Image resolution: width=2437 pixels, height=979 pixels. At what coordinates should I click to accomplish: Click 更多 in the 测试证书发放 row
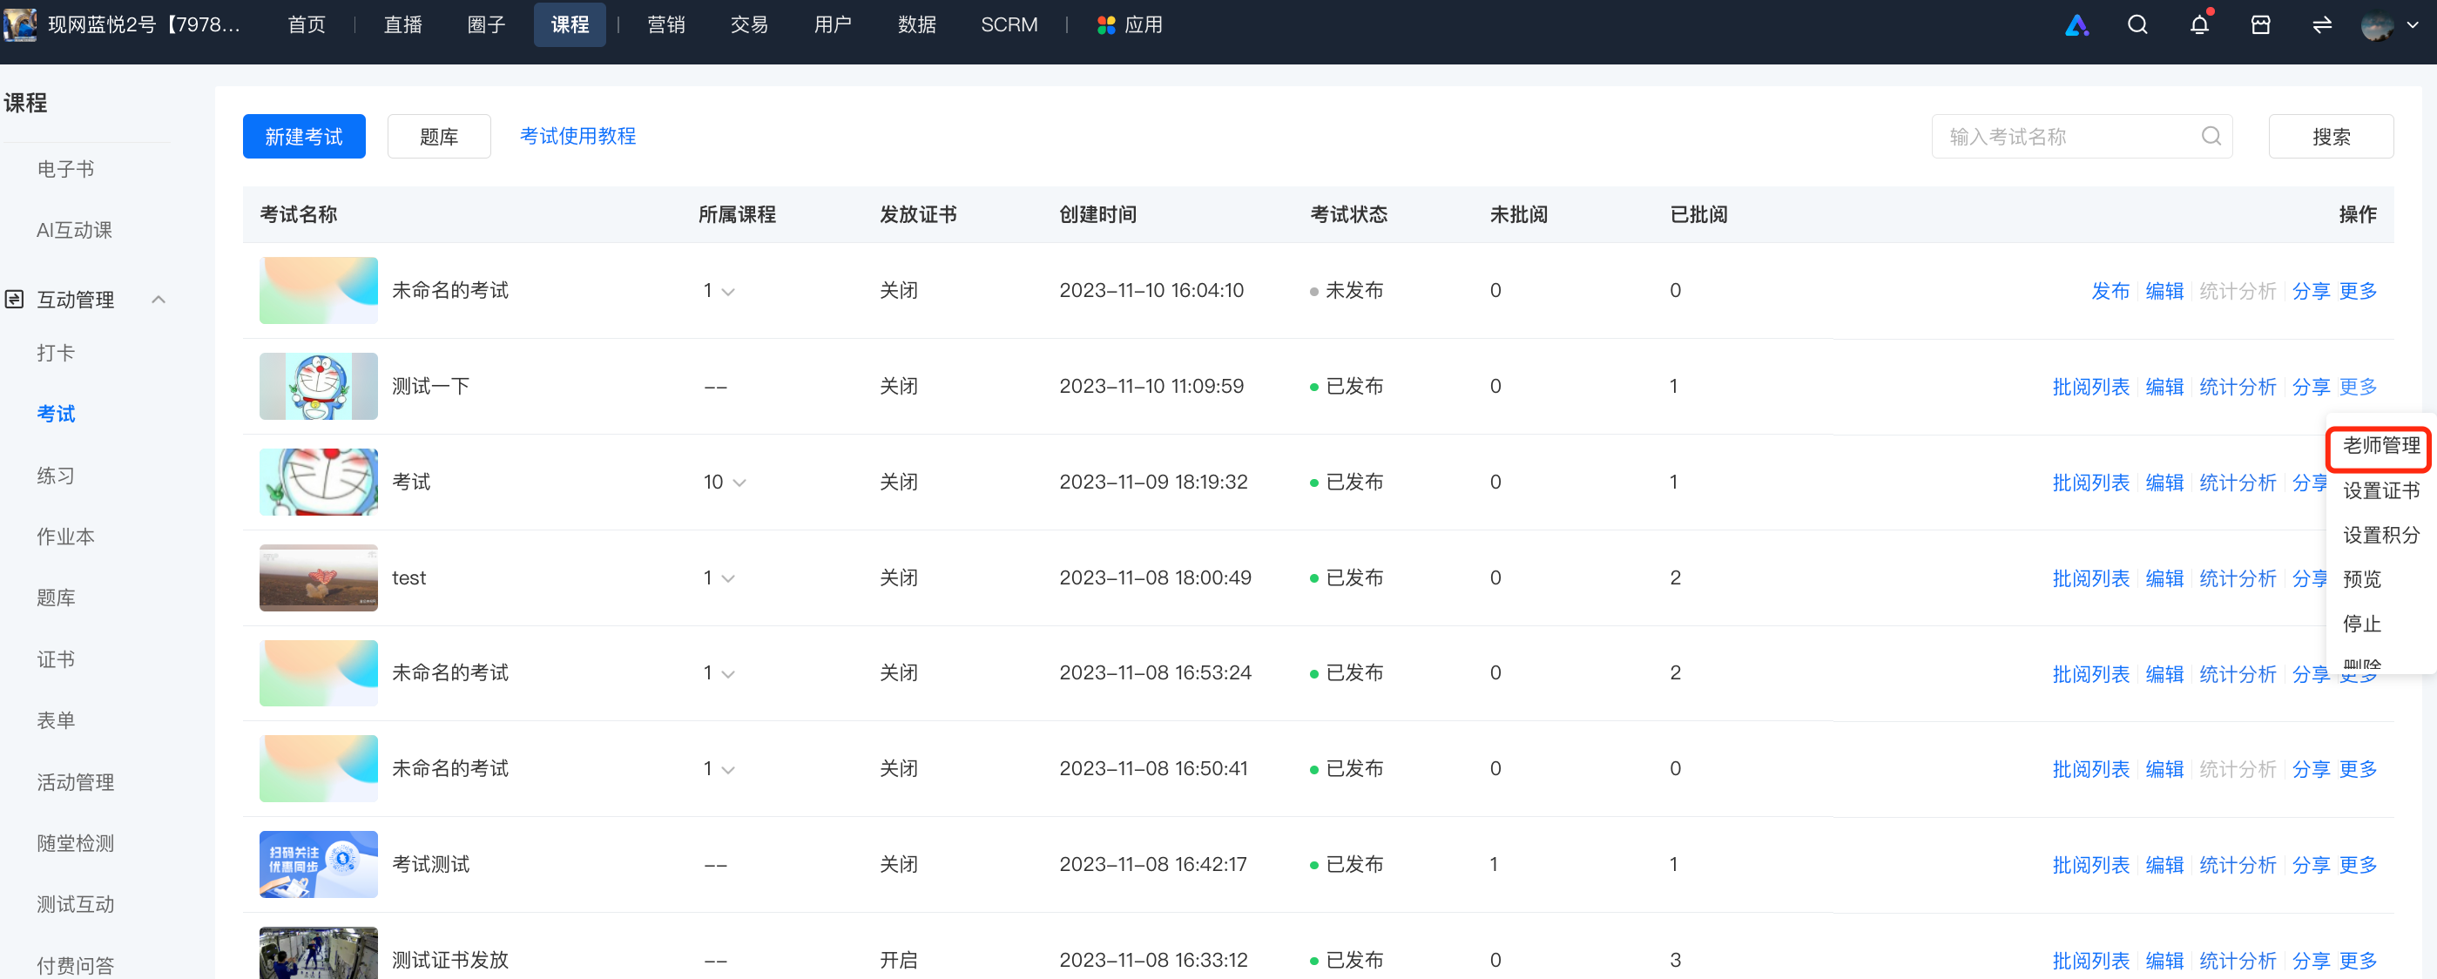pyautogui.click(x=2358, y=961)
